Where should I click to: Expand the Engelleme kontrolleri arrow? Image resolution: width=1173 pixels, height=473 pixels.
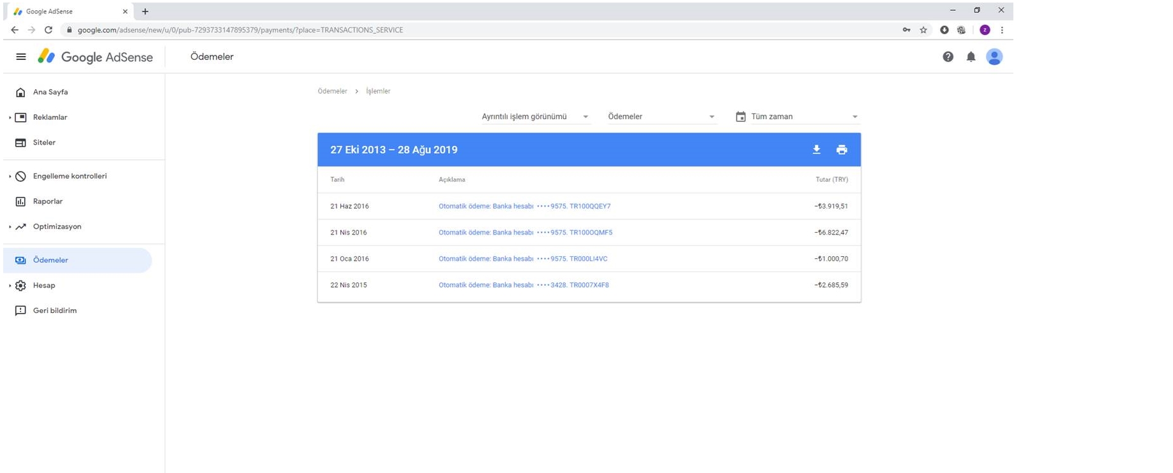coord(10,177)
